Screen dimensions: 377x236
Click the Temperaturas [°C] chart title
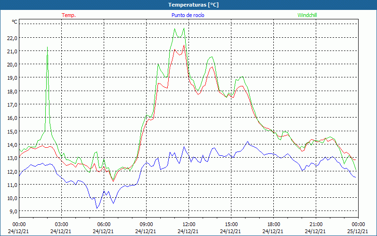pyautogui.click(x=193, y=5)
